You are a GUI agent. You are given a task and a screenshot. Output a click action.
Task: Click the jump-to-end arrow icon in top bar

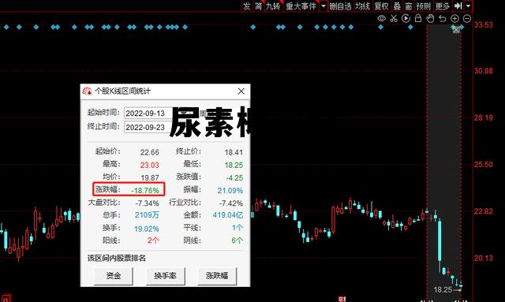tap(458, 6)
